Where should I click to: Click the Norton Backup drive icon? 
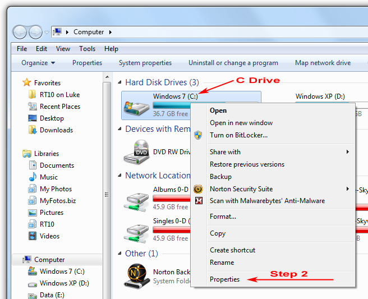coord(137,276)
